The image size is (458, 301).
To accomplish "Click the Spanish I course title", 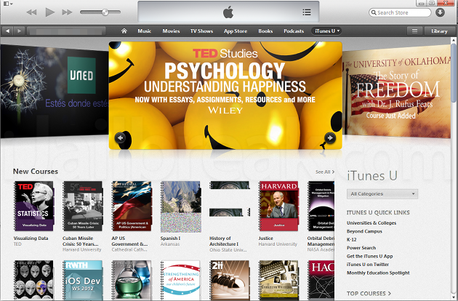I will tap(170, 238).
